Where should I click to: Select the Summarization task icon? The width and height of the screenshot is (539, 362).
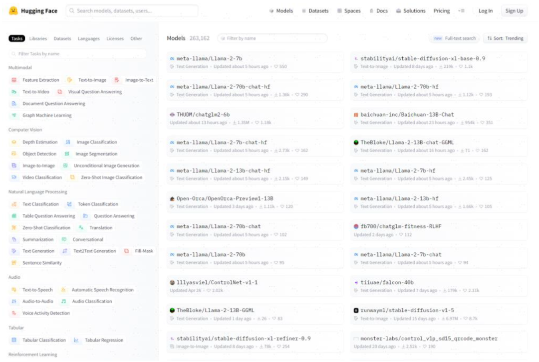(14, 239)
